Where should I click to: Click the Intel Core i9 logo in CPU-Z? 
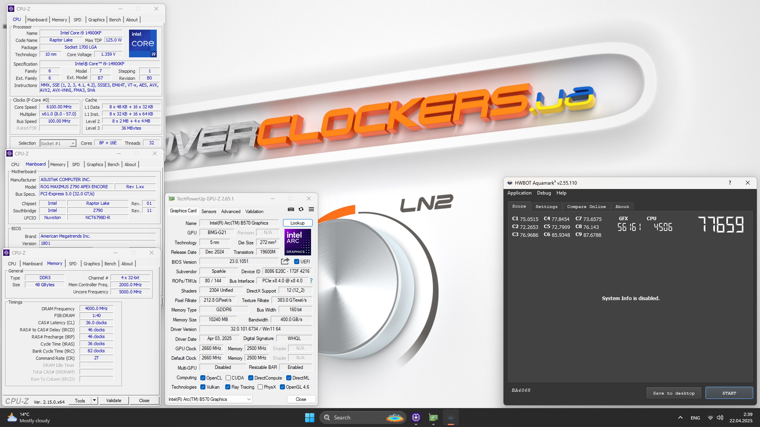(143, 43)
